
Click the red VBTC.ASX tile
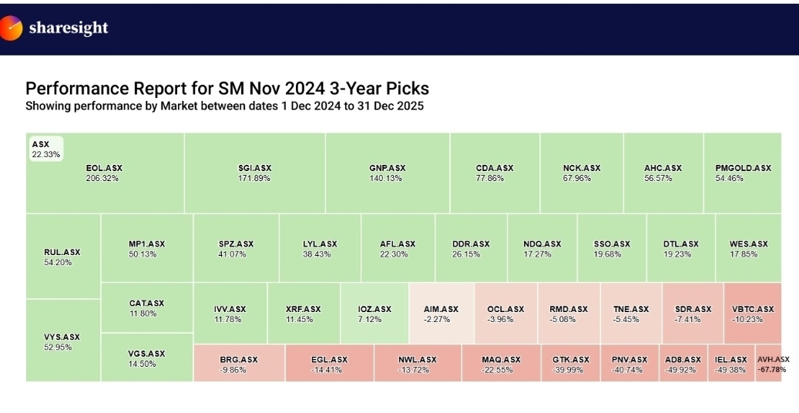[753, 314]
